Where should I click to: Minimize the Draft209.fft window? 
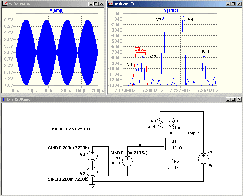click(x=228, y=4)
